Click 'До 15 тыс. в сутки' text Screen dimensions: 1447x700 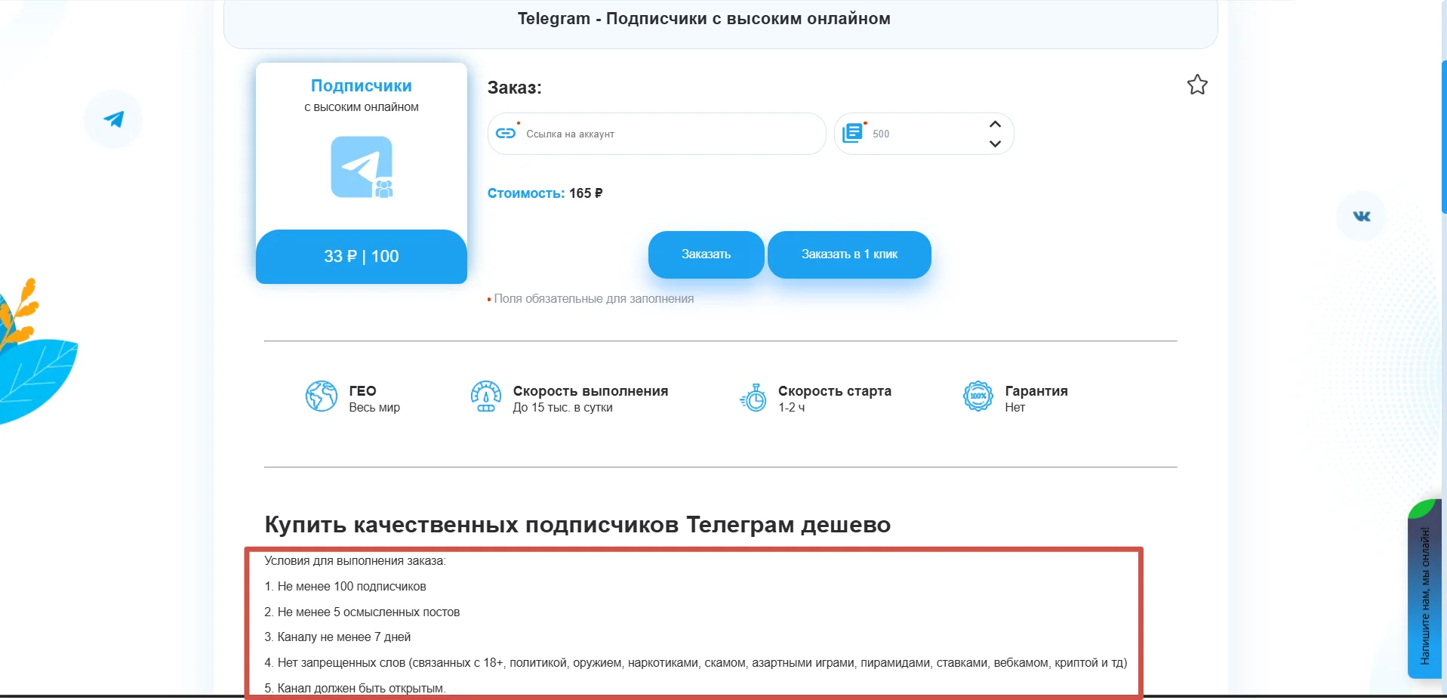pos(562,408)
